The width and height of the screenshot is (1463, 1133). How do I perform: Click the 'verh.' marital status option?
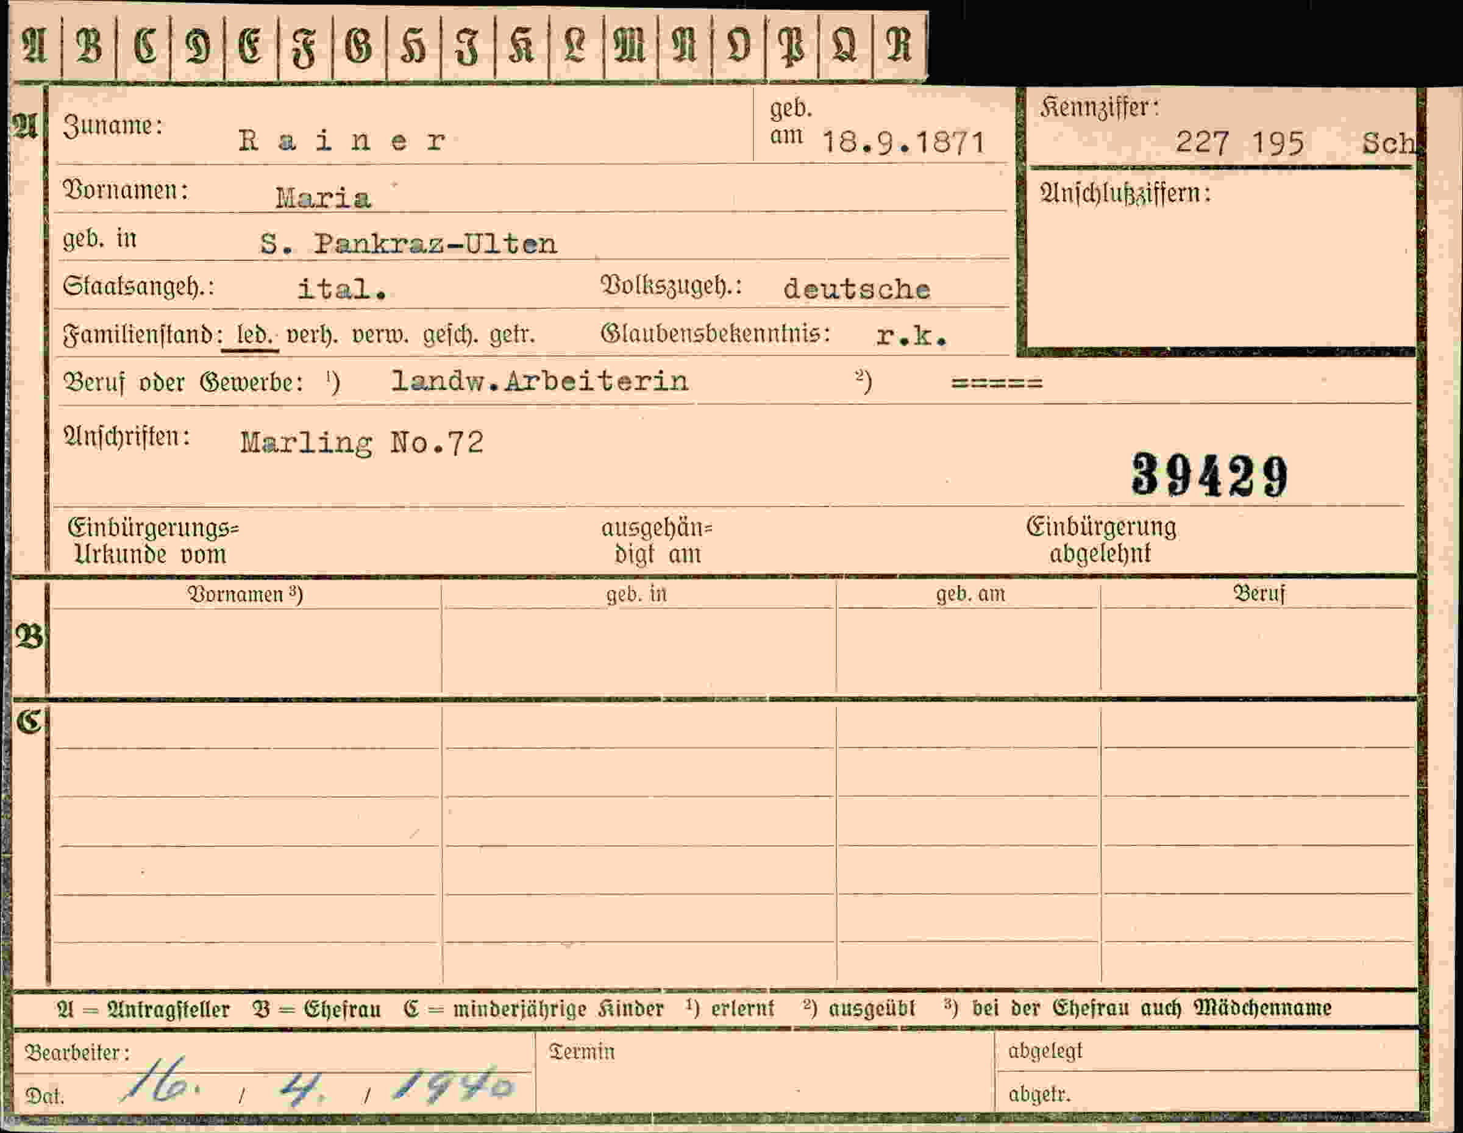312,335
